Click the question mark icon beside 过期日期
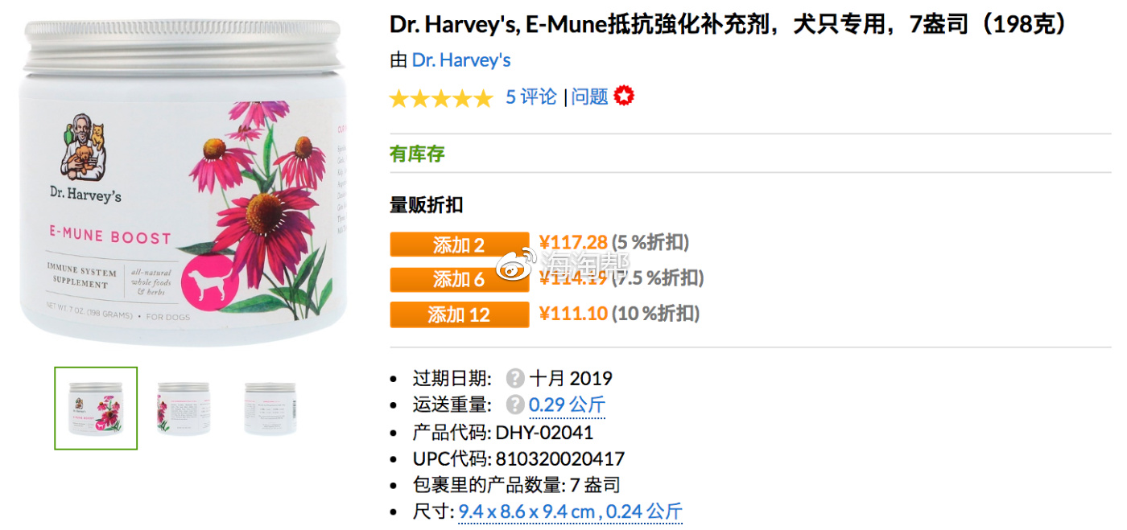 [515, 378]
